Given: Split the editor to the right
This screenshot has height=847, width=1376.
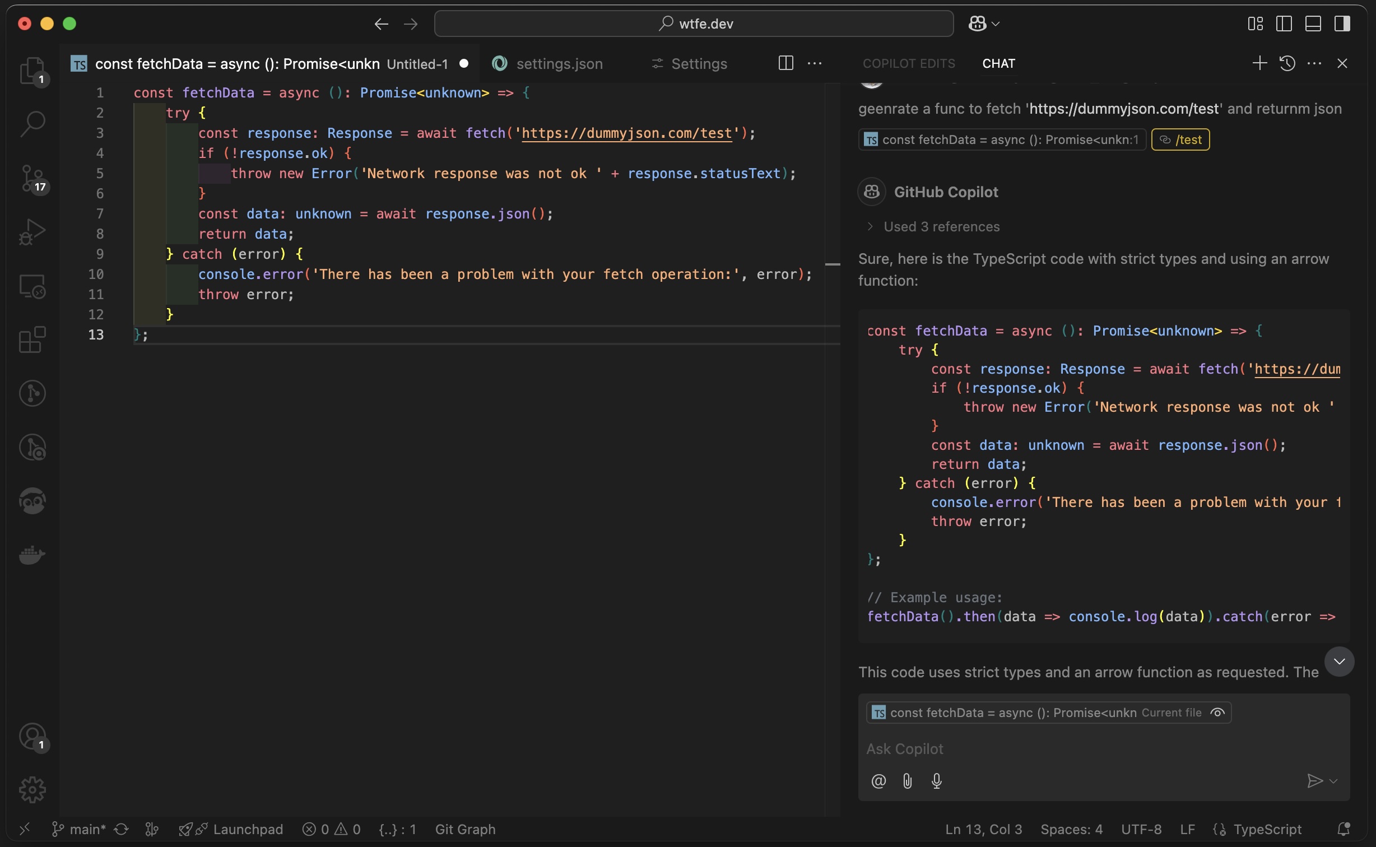Looking at the screenshot, I should click(x=785, y=63).
